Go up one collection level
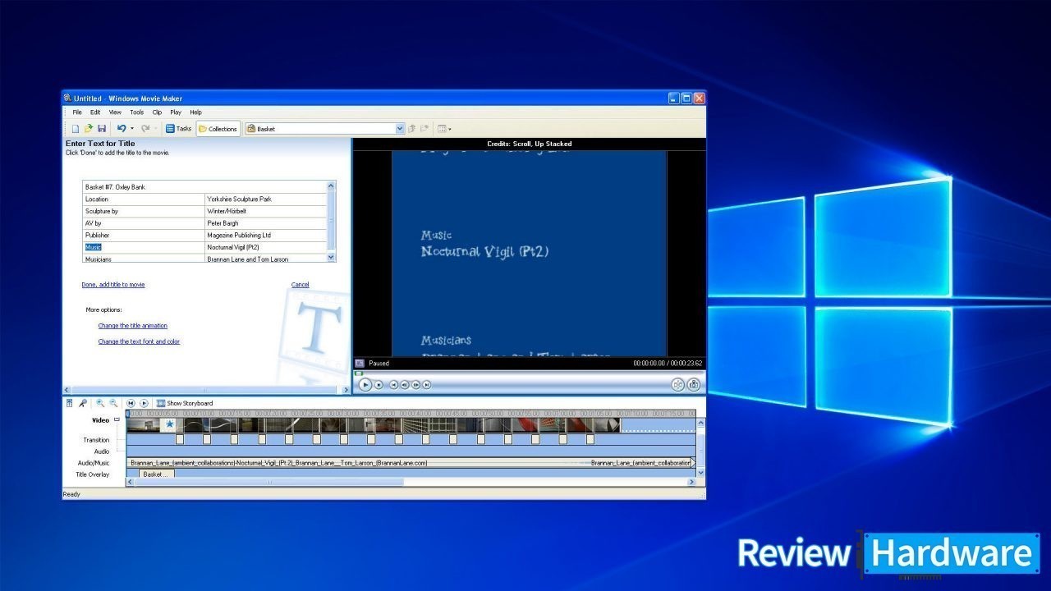 [412, 129]
